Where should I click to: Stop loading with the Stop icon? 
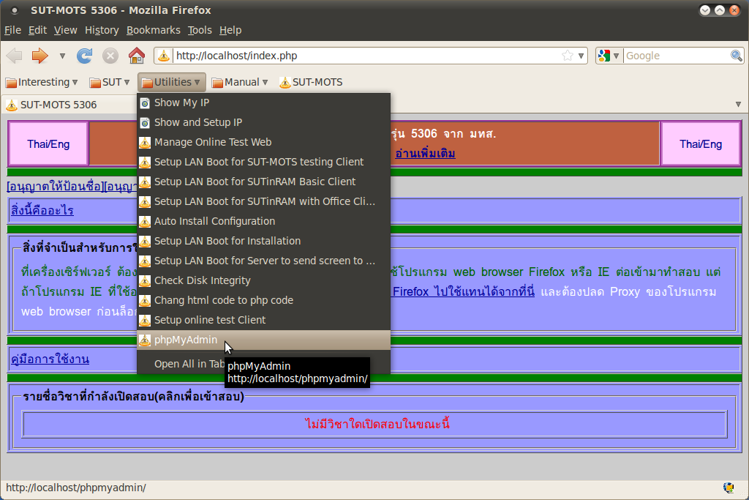(x=110, y=56)
